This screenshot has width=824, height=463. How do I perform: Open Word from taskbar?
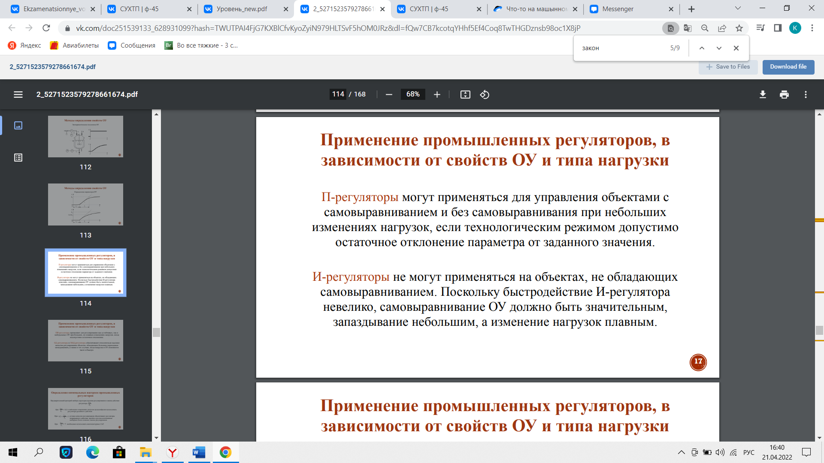(199, 452)
